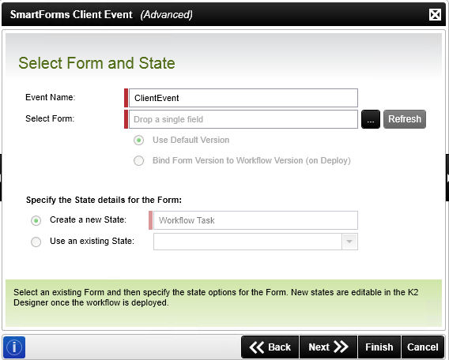Click the Refresh button
The width and height of the screenshot is (449, 360).
(404, 119)
